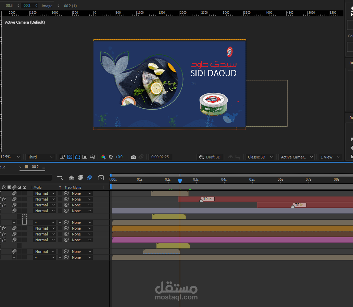Click the 00.2 tab label color swatch

(x=26, y=167)
